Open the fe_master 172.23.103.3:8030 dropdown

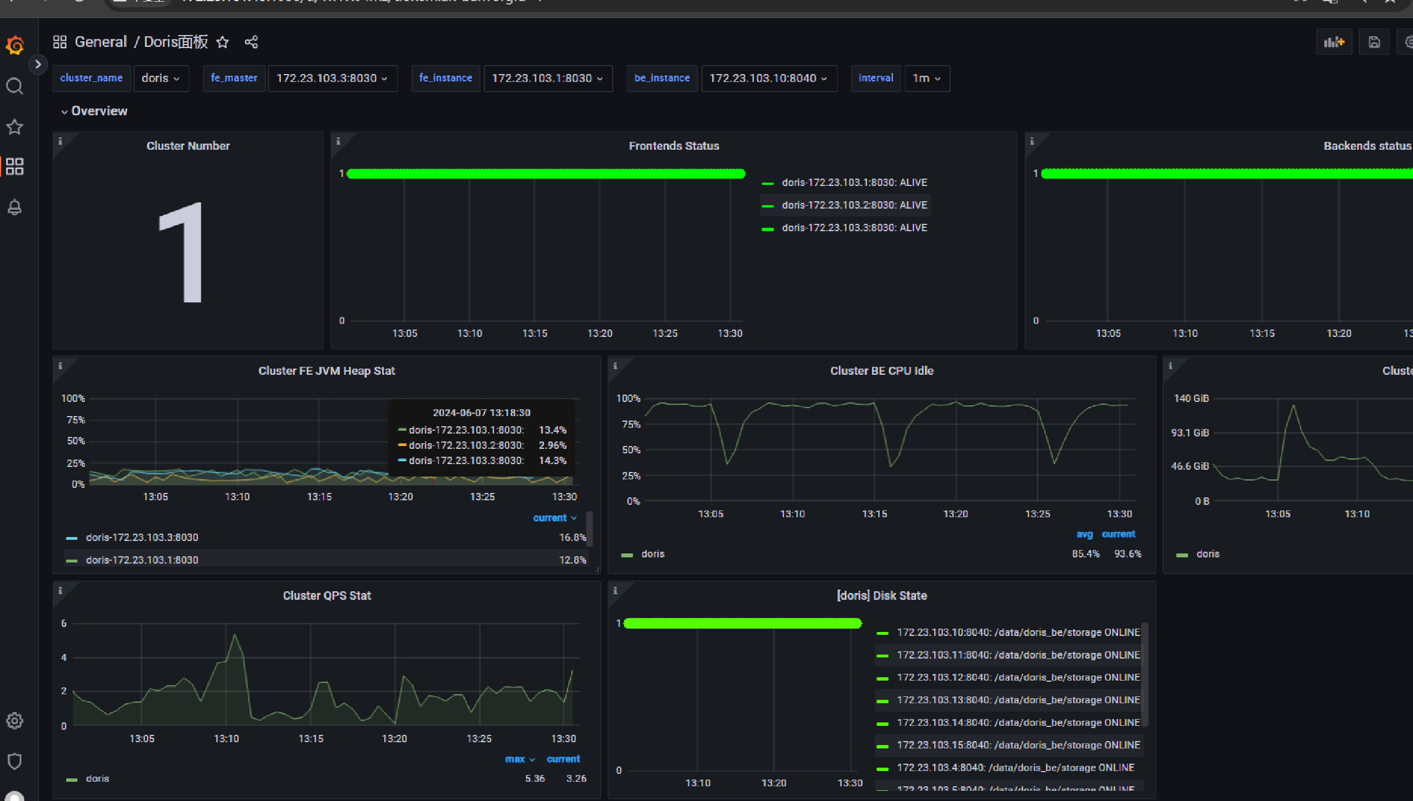[x=332, y=78]
